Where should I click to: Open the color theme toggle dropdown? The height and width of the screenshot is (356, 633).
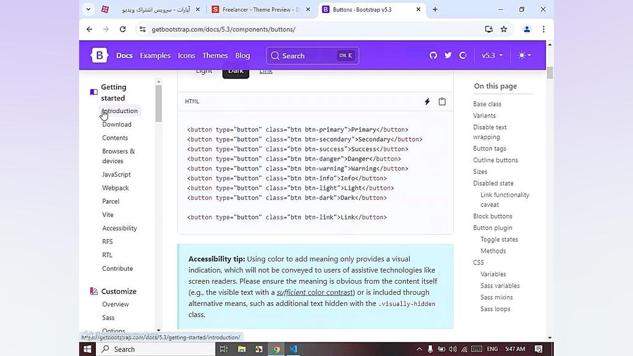click(525, 55)
